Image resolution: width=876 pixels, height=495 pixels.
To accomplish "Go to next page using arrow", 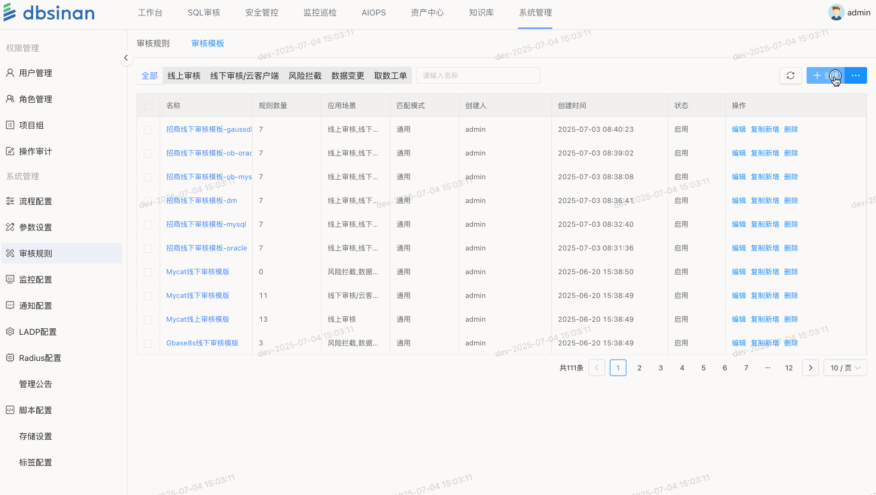I will (810, 368).
